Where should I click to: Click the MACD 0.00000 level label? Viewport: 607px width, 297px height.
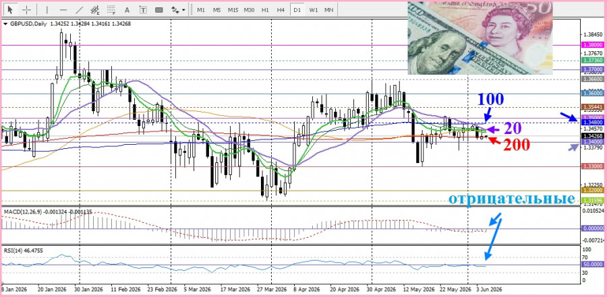coord(592,228)
